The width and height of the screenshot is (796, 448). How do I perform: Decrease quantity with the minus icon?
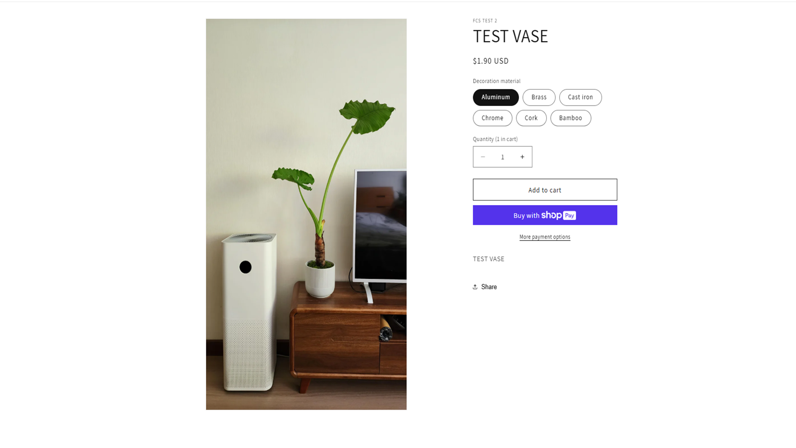tap(483, 157)
